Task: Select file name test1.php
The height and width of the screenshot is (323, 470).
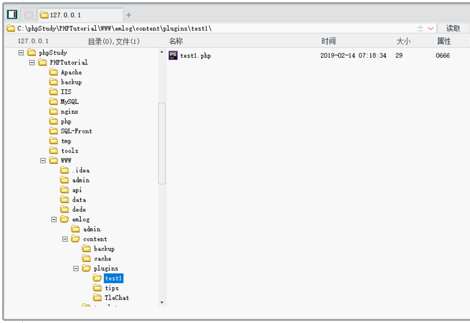Action: click(x=195, y=55)
